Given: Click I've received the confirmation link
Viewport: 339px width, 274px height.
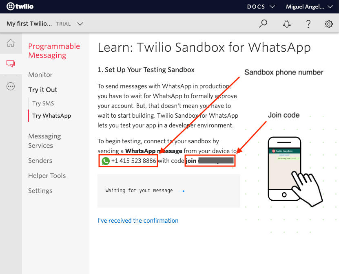Looking at the screenshot, I should tap(138, 221).
